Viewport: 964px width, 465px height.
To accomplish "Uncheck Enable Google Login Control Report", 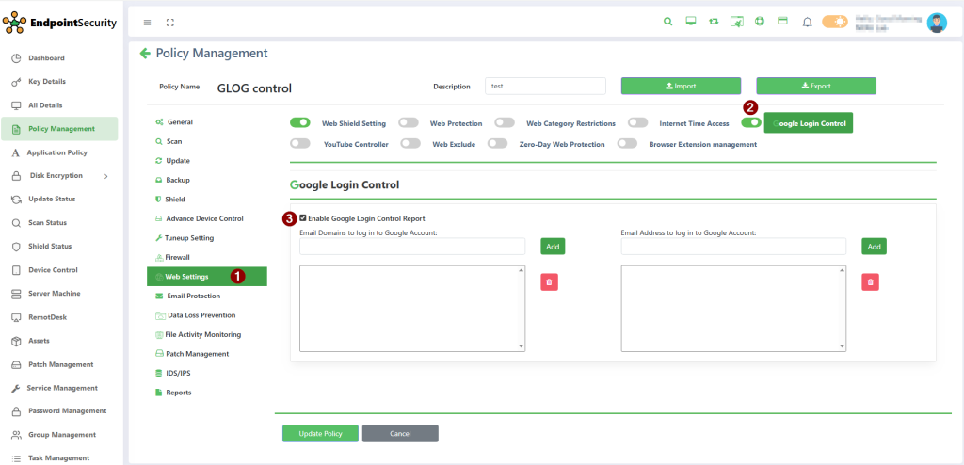I will pos(303,218).
